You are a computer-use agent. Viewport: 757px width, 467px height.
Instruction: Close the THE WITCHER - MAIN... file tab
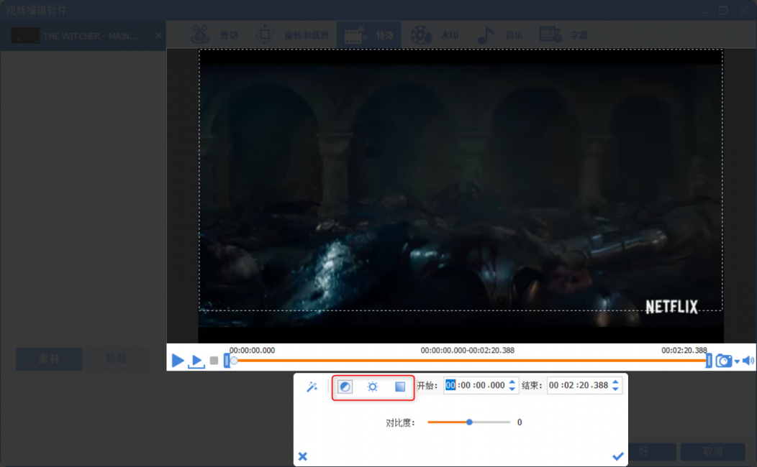[x=158, y=36]
